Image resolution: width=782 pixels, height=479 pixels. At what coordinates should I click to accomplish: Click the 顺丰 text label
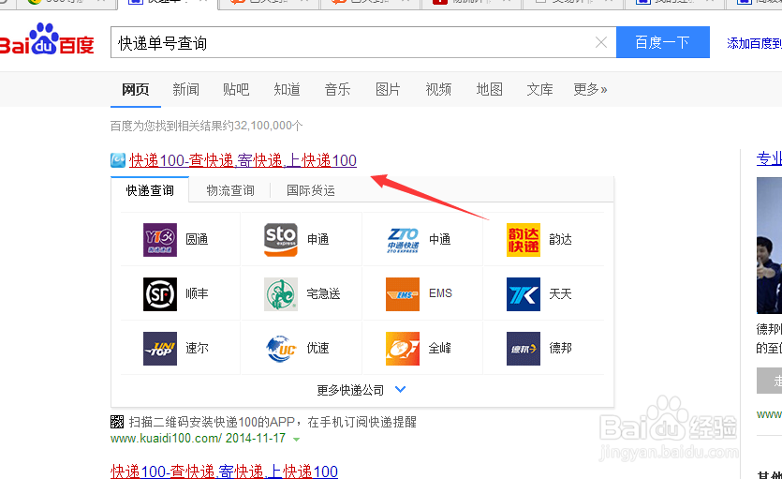197,294
